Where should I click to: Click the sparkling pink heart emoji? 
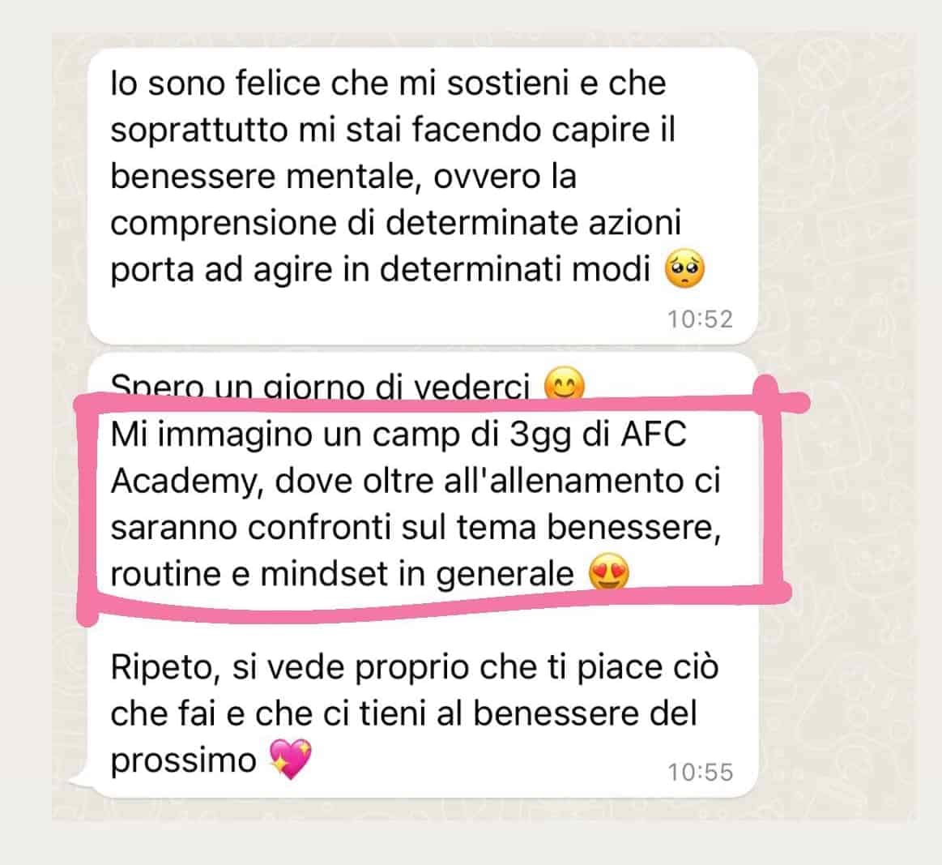[x=291, y=760]
